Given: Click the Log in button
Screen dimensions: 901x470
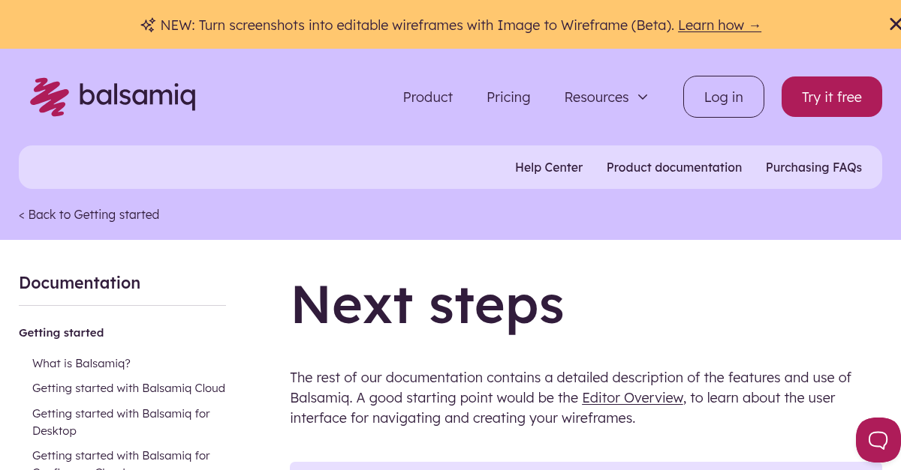Looking at the screenshot, I should pos(723,97).
